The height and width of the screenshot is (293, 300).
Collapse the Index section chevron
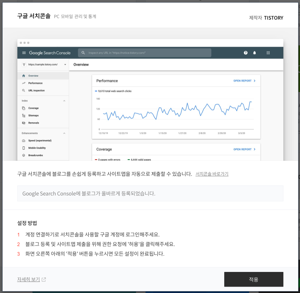pyautogui.click(x=64, y=101)
